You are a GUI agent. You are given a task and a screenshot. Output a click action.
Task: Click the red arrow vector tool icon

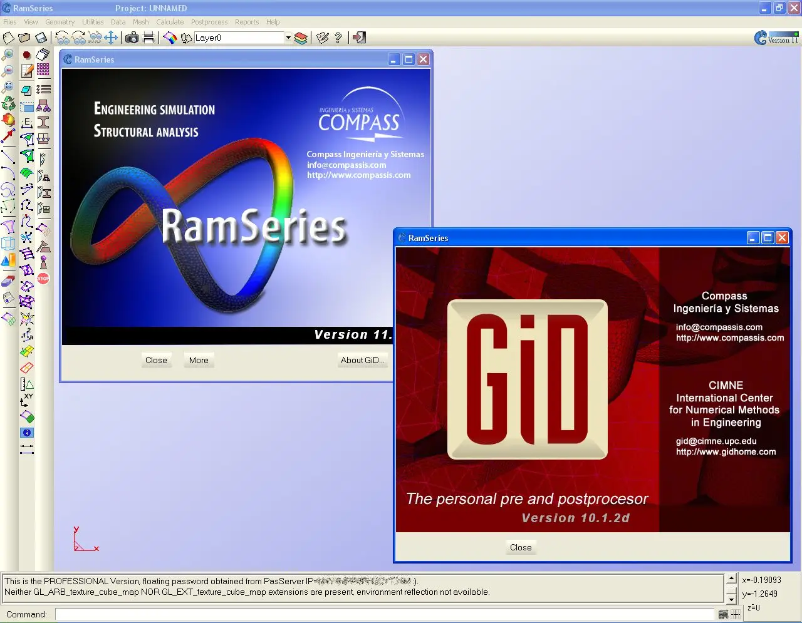(x=8, y=136)
